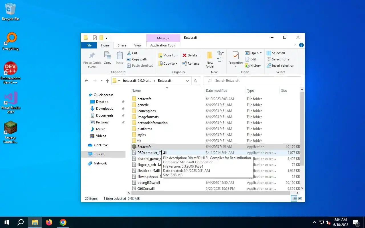The width and height of the screenshot is (365, 228).
Task: Click the Copy ribbon icon
Action: click(x=108, y=58)
